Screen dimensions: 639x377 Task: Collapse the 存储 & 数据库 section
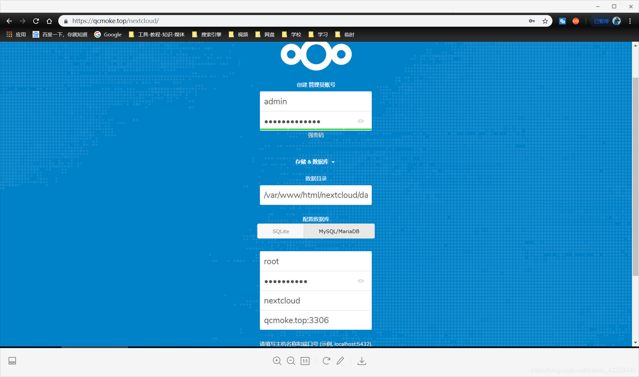tap(315, 162)
